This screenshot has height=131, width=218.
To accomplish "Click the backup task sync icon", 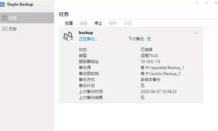I will tap(68, 36).
